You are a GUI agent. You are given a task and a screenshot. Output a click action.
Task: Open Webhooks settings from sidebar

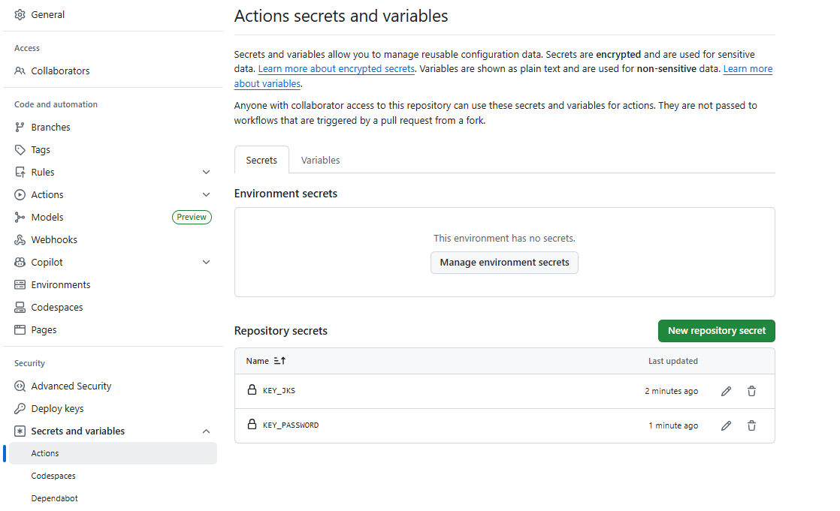54,239
